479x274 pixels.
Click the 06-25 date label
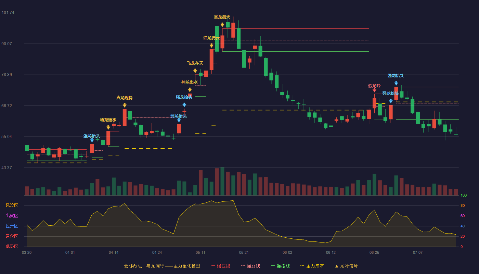pyautogui.click(x=374, y=252)
